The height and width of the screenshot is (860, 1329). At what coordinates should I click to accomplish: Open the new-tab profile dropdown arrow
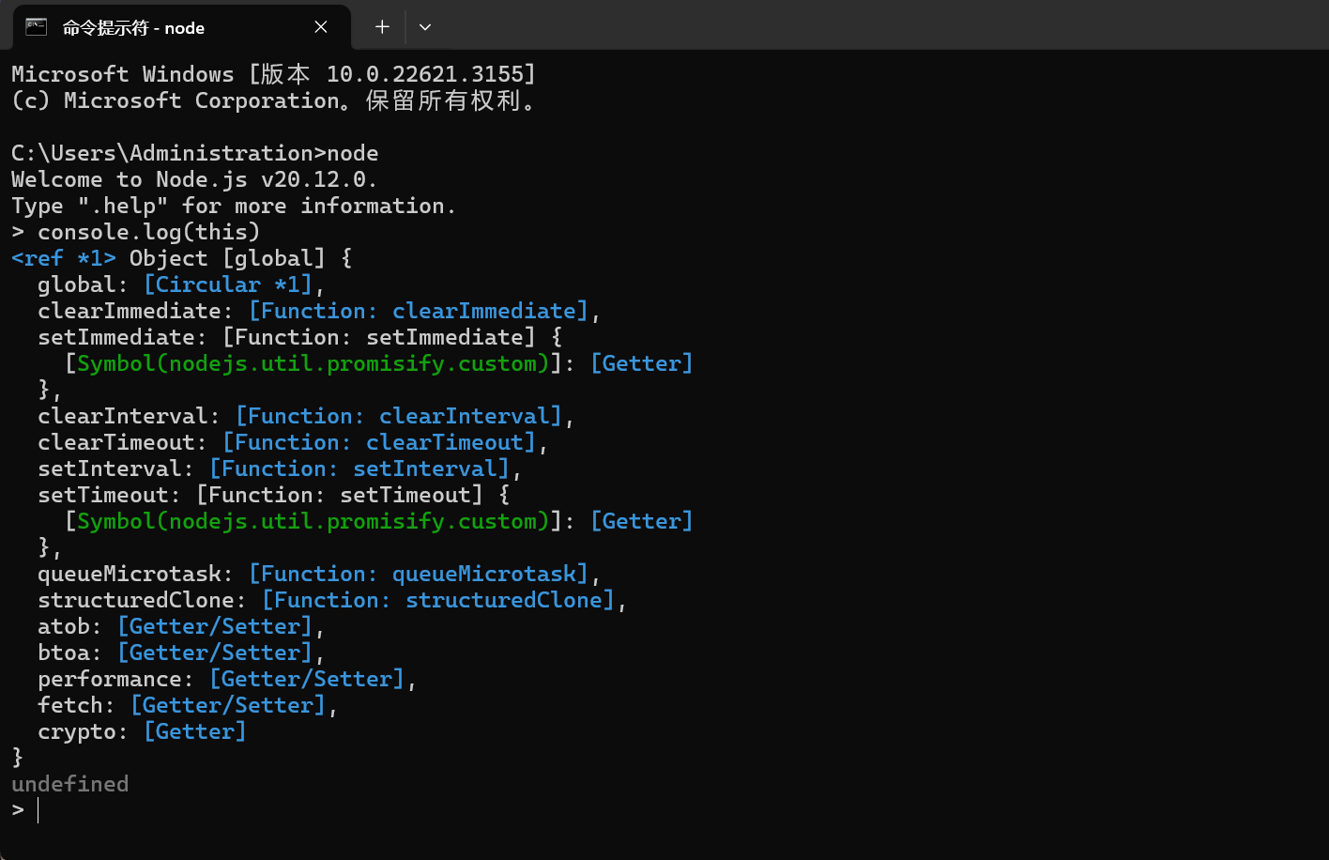pos(425,27)
